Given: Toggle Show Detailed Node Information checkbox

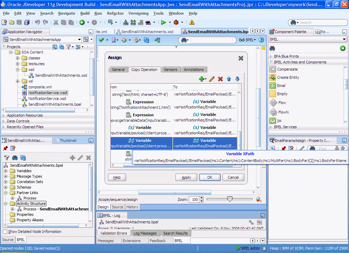Looking at the screenshot, I should [x=5, y=232].
